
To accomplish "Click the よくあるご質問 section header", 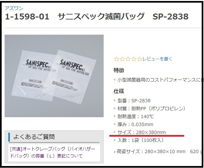I will click(x=34, y=137).
